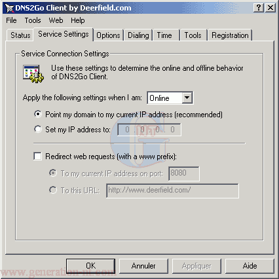Open the File menu
The image size is (279, 279).
click(11, 20)
